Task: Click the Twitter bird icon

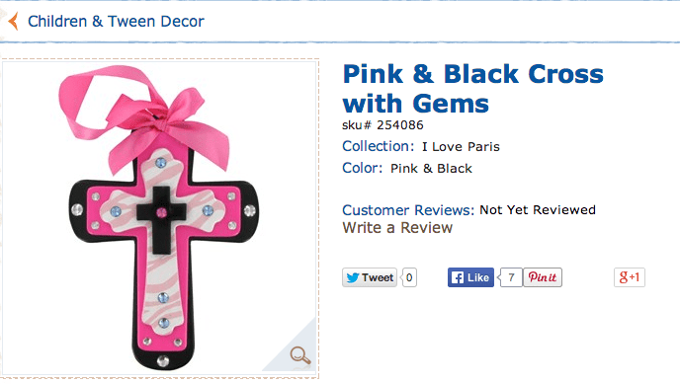Action: click(x=352, y=277)
